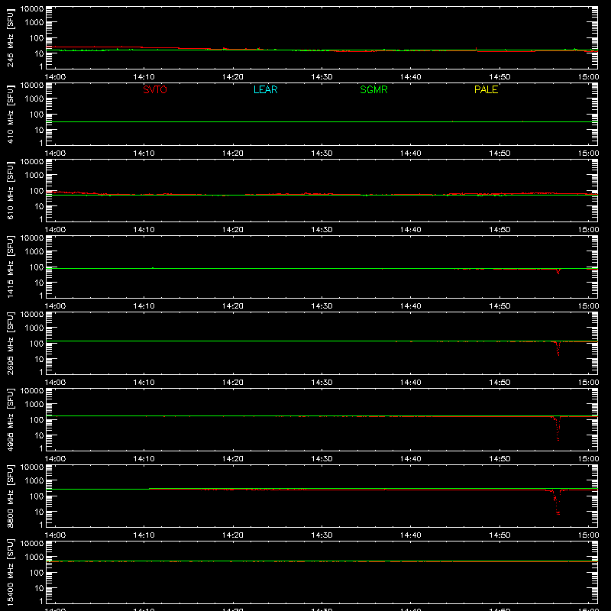Click 14:20 label under the 410 MHz panel
This screenshot has height=611, width=611.
tap(233, 154)
